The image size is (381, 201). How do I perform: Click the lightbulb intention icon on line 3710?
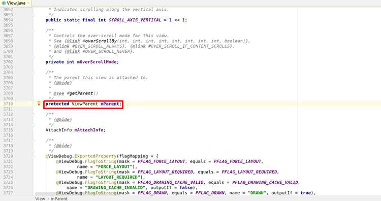39,103
